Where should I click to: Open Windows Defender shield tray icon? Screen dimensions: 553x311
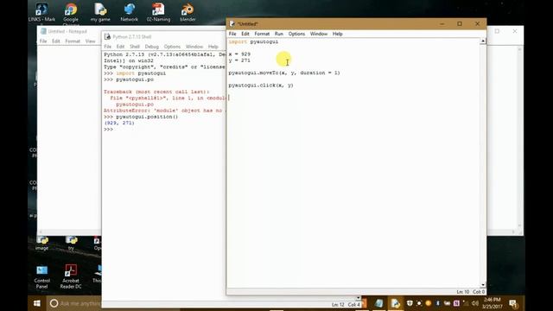coord(410,303)
